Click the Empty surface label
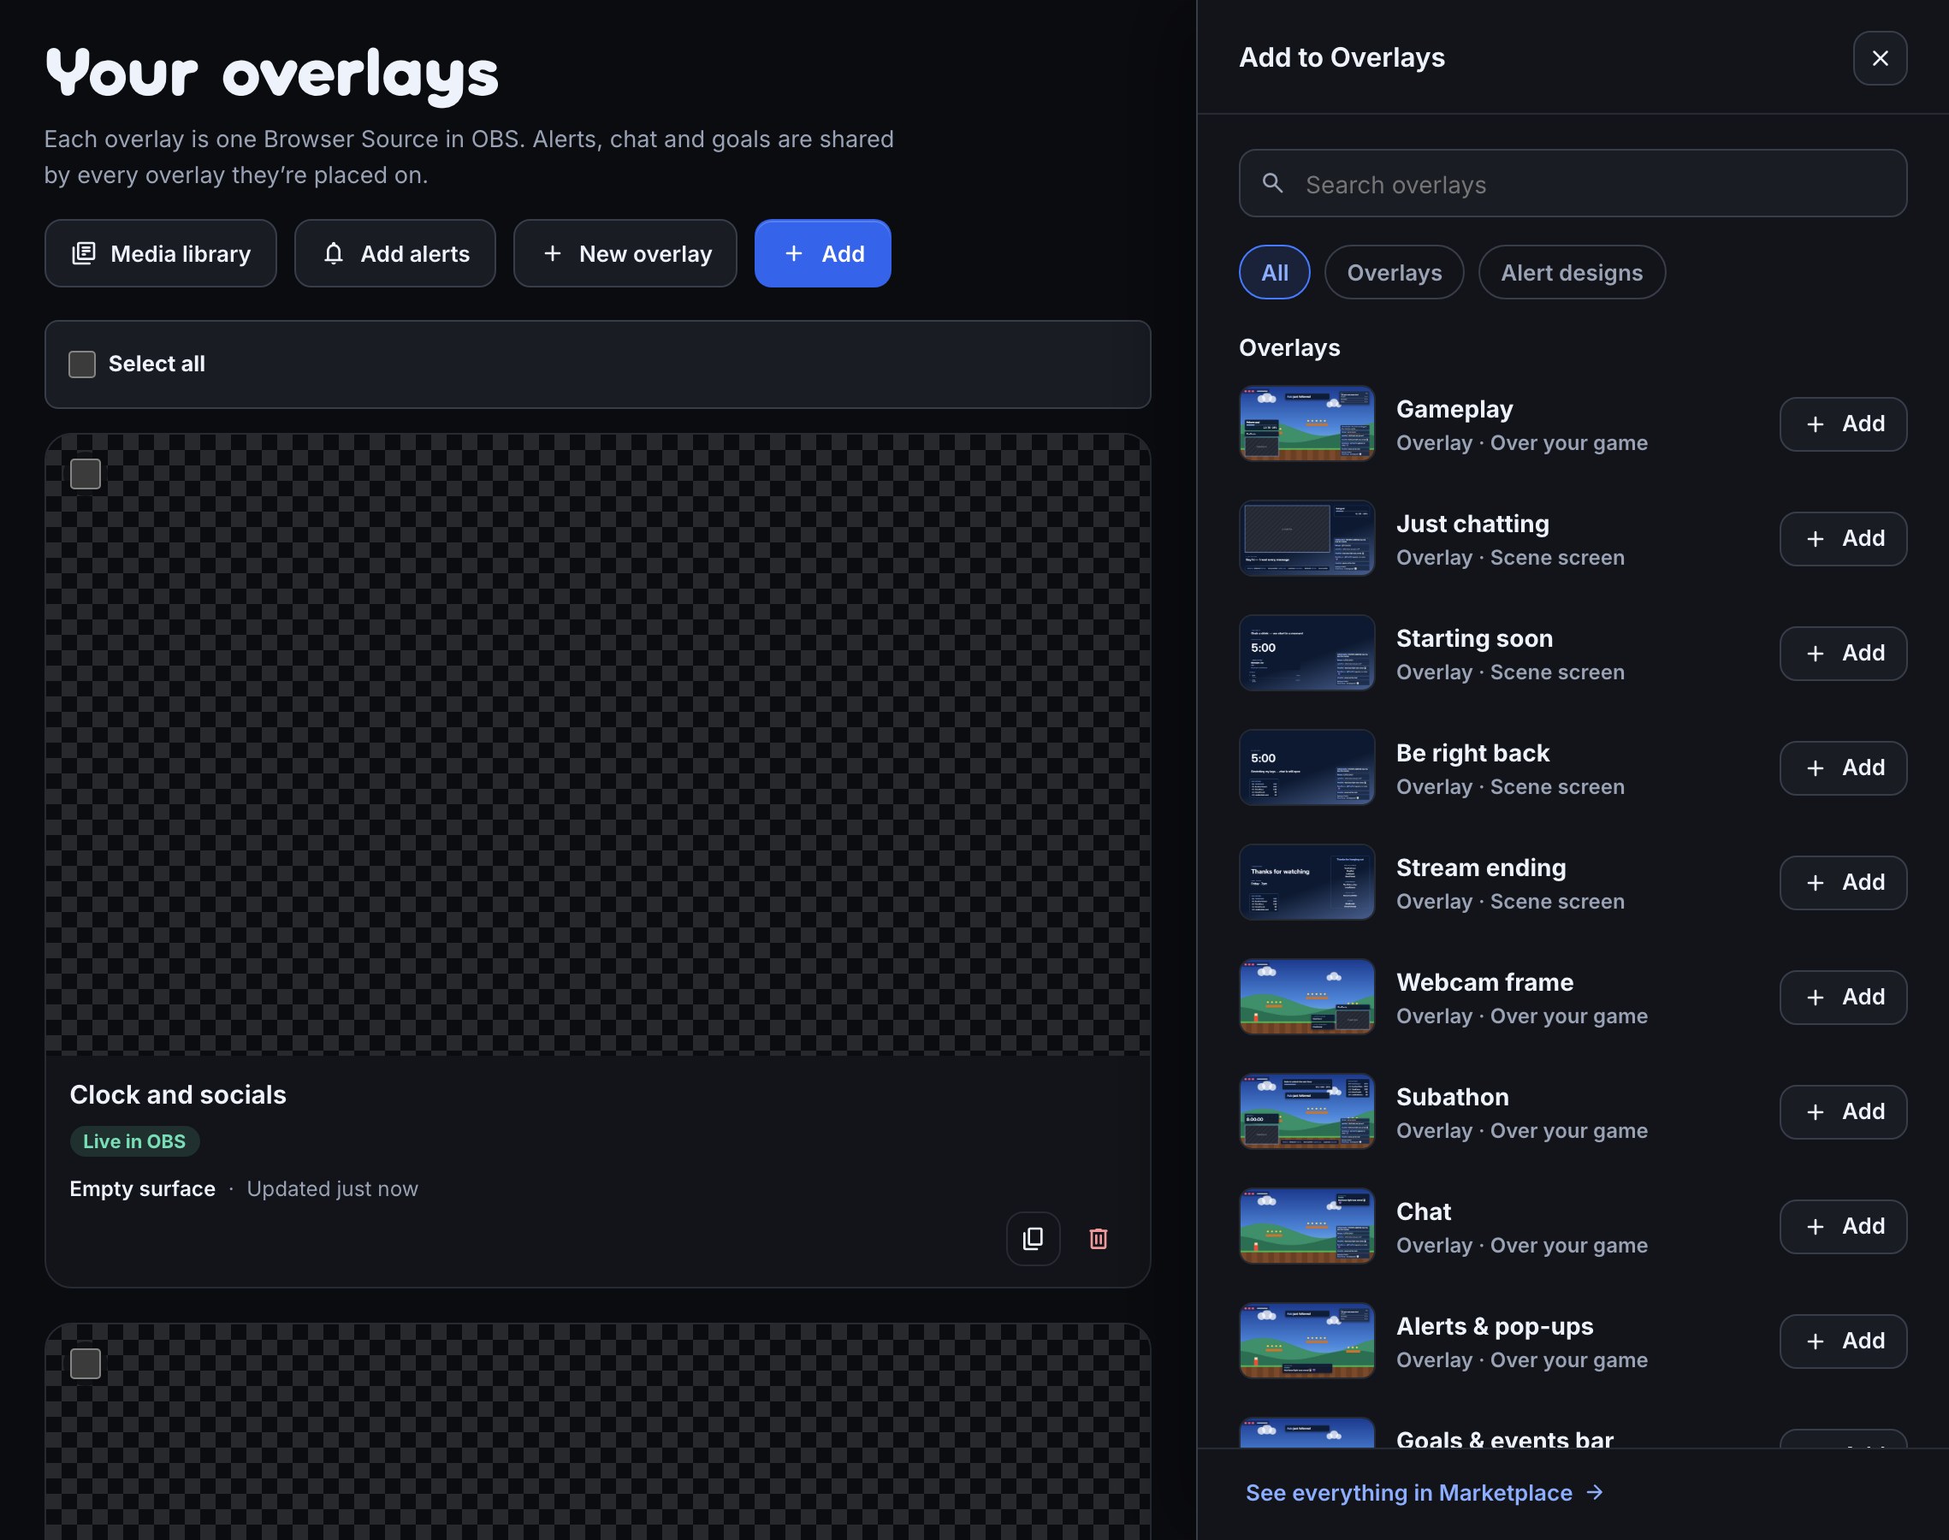The width and height of the screenshot is (1949, 1540). (x=142, y=1188)
